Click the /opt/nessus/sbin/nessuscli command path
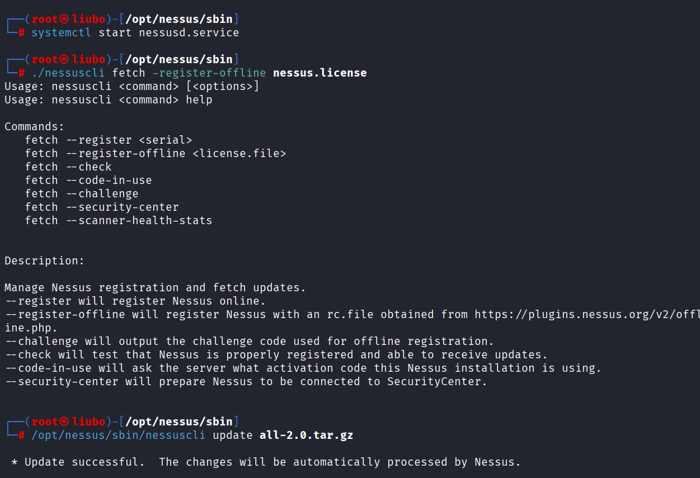 click(x=119, y=436)
